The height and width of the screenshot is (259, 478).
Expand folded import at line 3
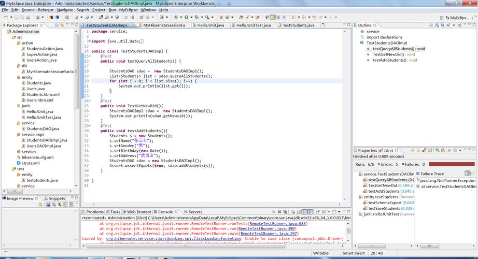[89, 41]
